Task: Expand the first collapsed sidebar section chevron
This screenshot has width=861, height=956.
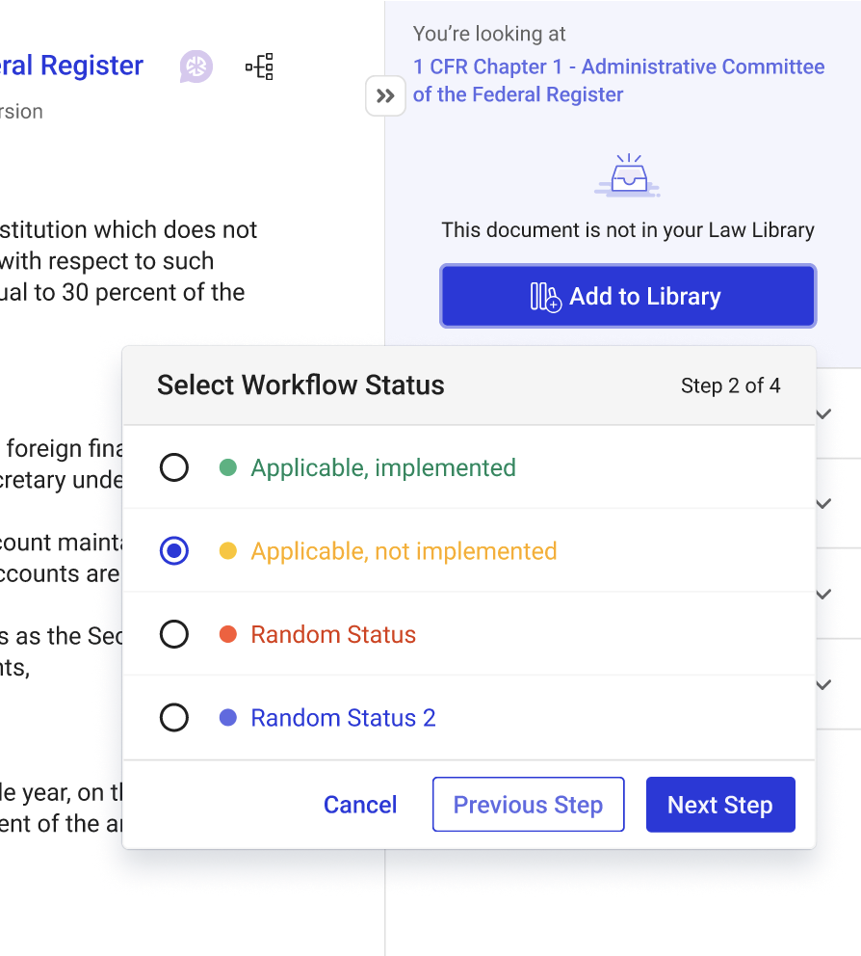Action: pyautogui.click(x=823, y=413)
